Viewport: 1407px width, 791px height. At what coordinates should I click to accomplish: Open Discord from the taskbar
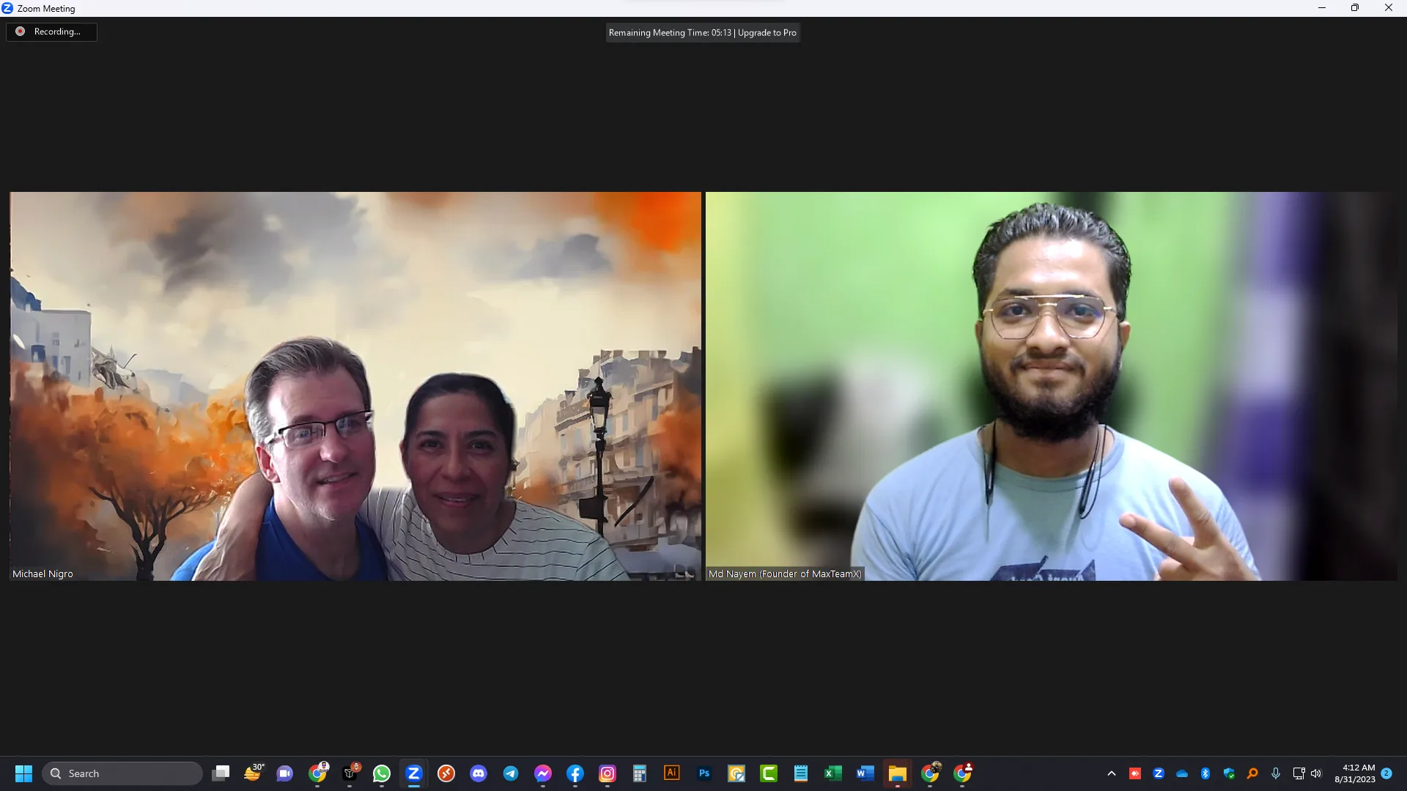(479, 773)
